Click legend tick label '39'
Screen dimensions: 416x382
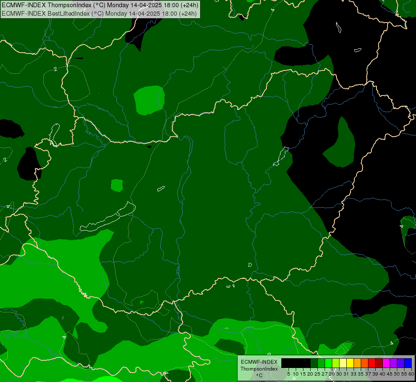pos(375,374)
